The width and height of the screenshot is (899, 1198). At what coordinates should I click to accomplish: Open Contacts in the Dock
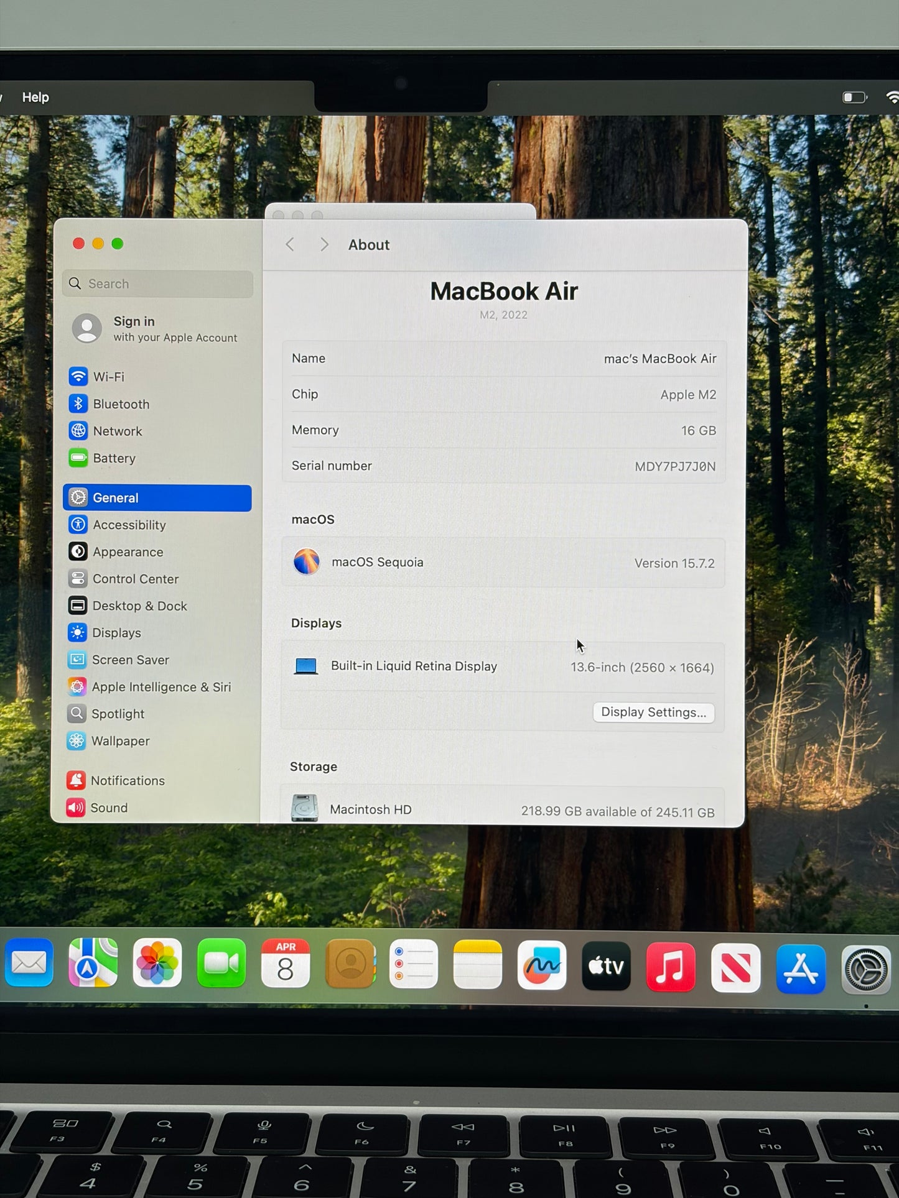pos(350,964)
